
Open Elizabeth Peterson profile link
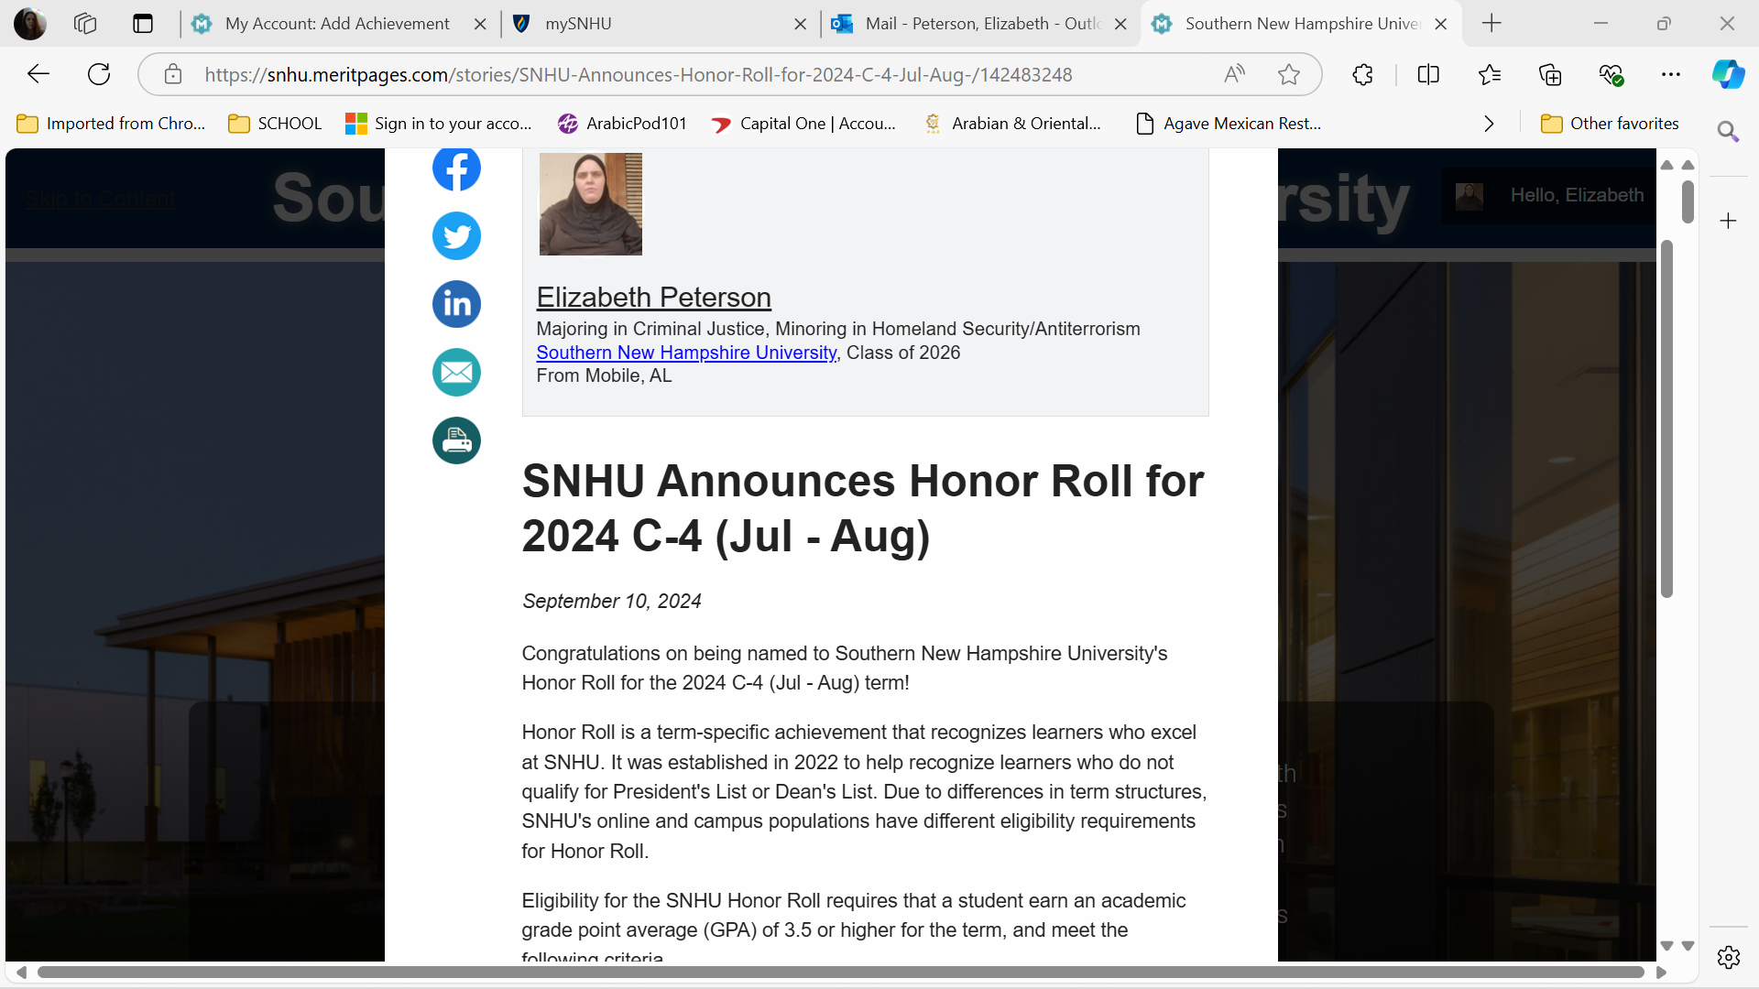coord(653,298)
